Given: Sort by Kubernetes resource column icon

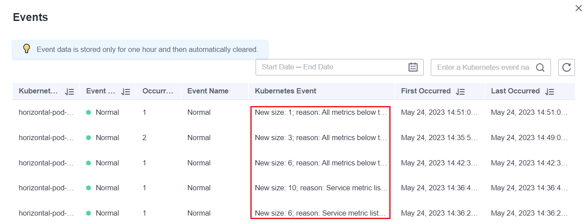Looking at the screenshot, I should [x=69, y=92].
